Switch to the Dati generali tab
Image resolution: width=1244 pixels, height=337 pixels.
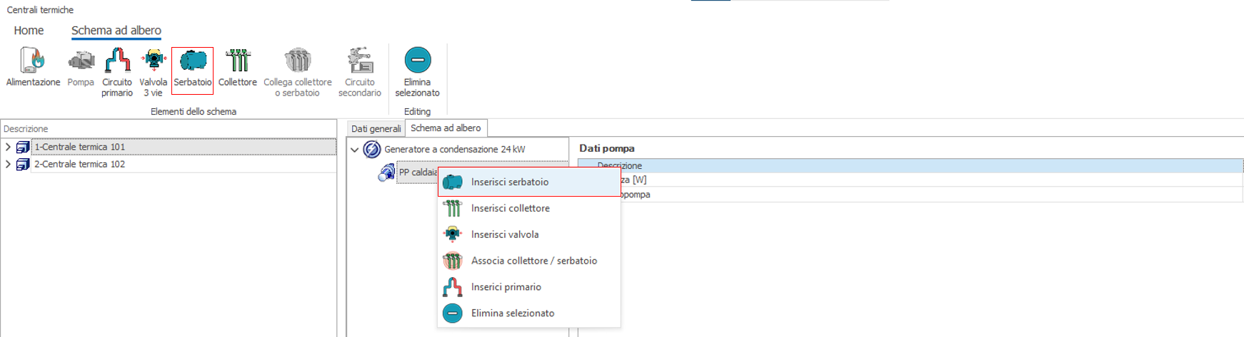click(376, 129)
